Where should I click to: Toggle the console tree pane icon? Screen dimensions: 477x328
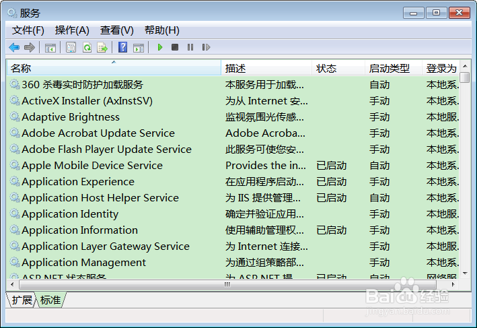(x=50, y=48)
